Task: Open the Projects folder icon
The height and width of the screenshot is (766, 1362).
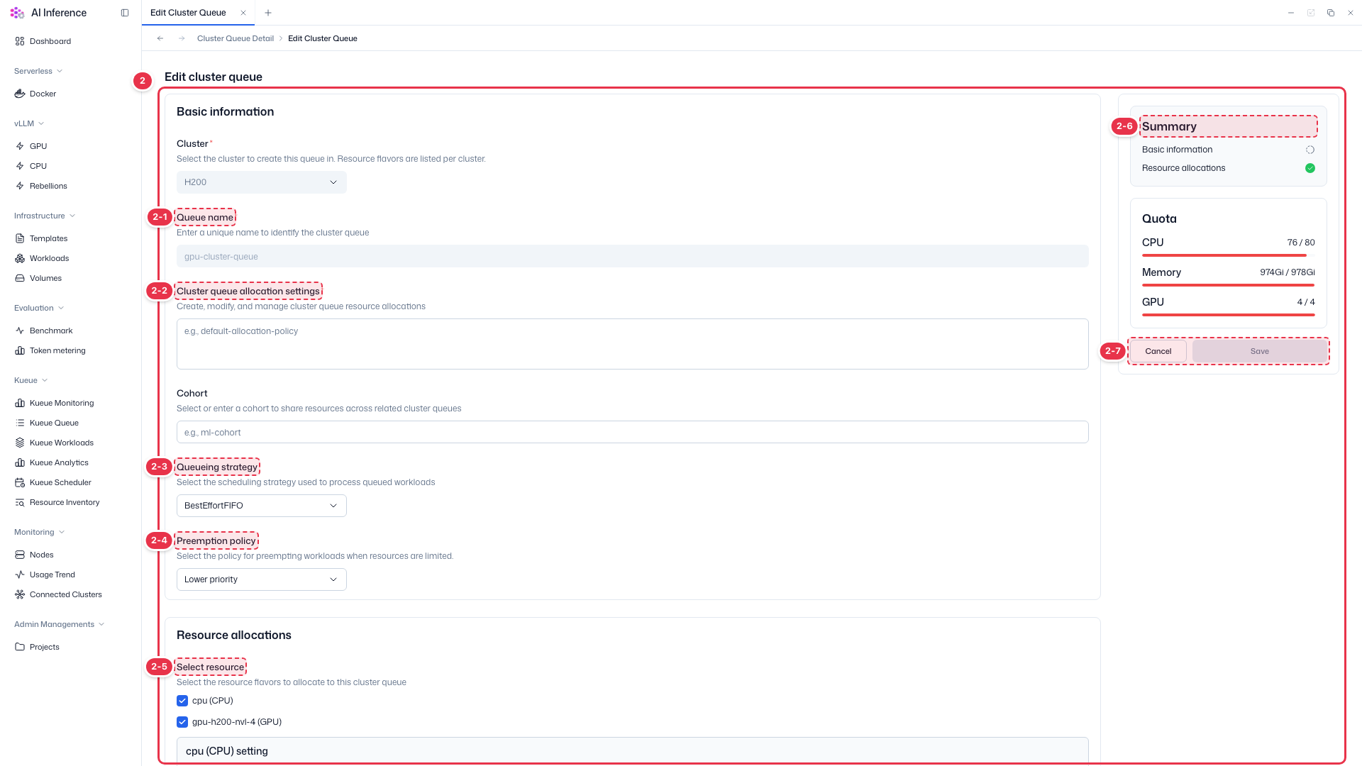Action: point(20,647)
